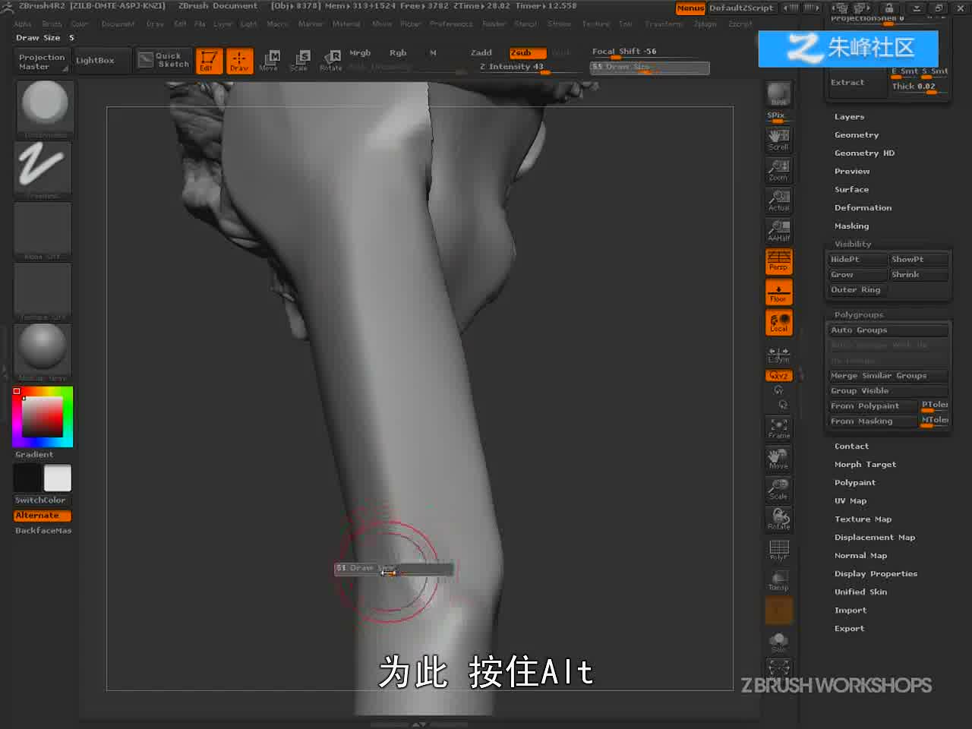Image resolution: width=972 pixels, height=729 pixels.
Task: Open the material sphere picker
Action: coord(43,352)
